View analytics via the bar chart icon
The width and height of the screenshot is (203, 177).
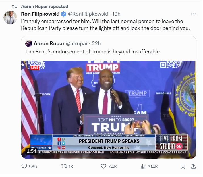tap(143, 166)
